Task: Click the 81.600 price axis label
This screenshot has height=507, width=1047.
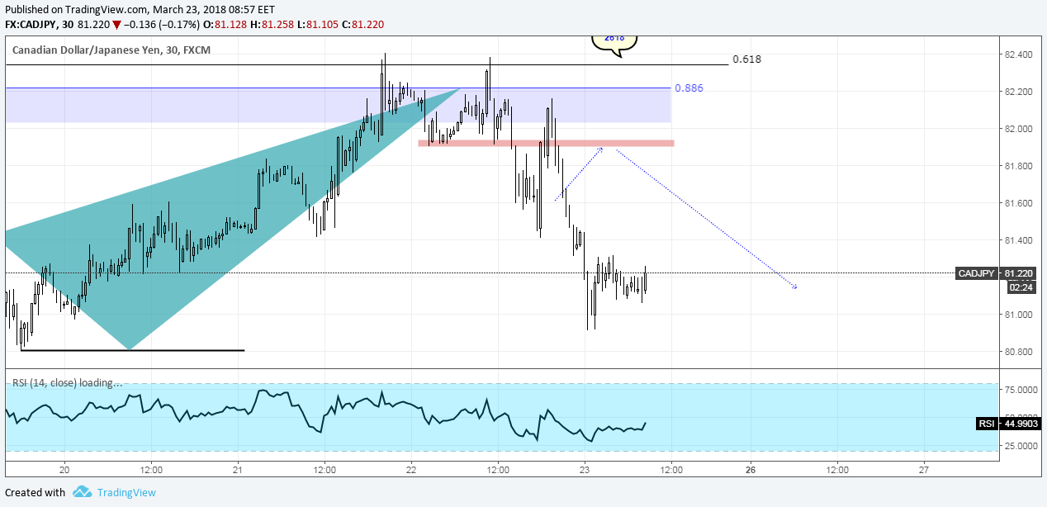Action: [1018, 203]
